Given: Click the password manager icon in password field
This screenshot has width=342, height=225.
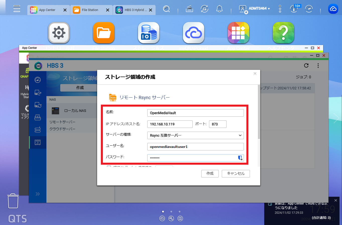Looking at the screenshot, I should pyautogui.click(x=240, y=158).
